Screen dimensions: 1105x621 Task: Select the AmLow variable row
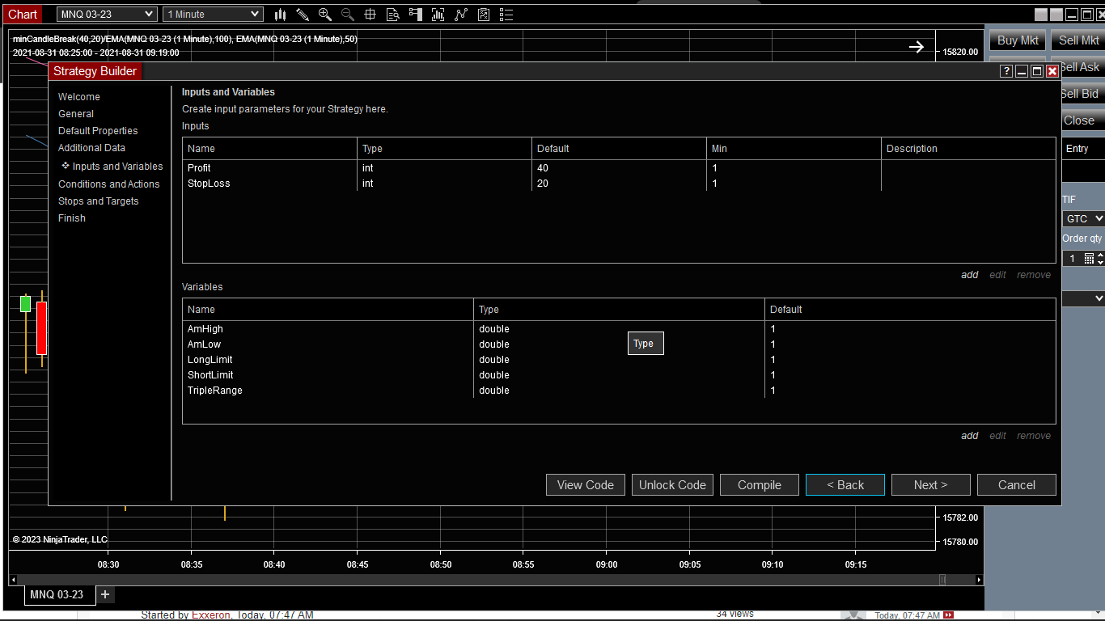(619, 344)
